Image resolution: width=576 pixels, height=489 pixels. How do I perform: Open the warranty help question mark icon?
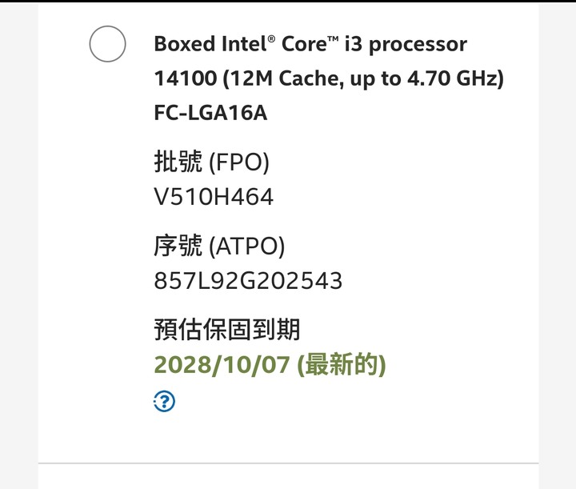coord(164,401)
